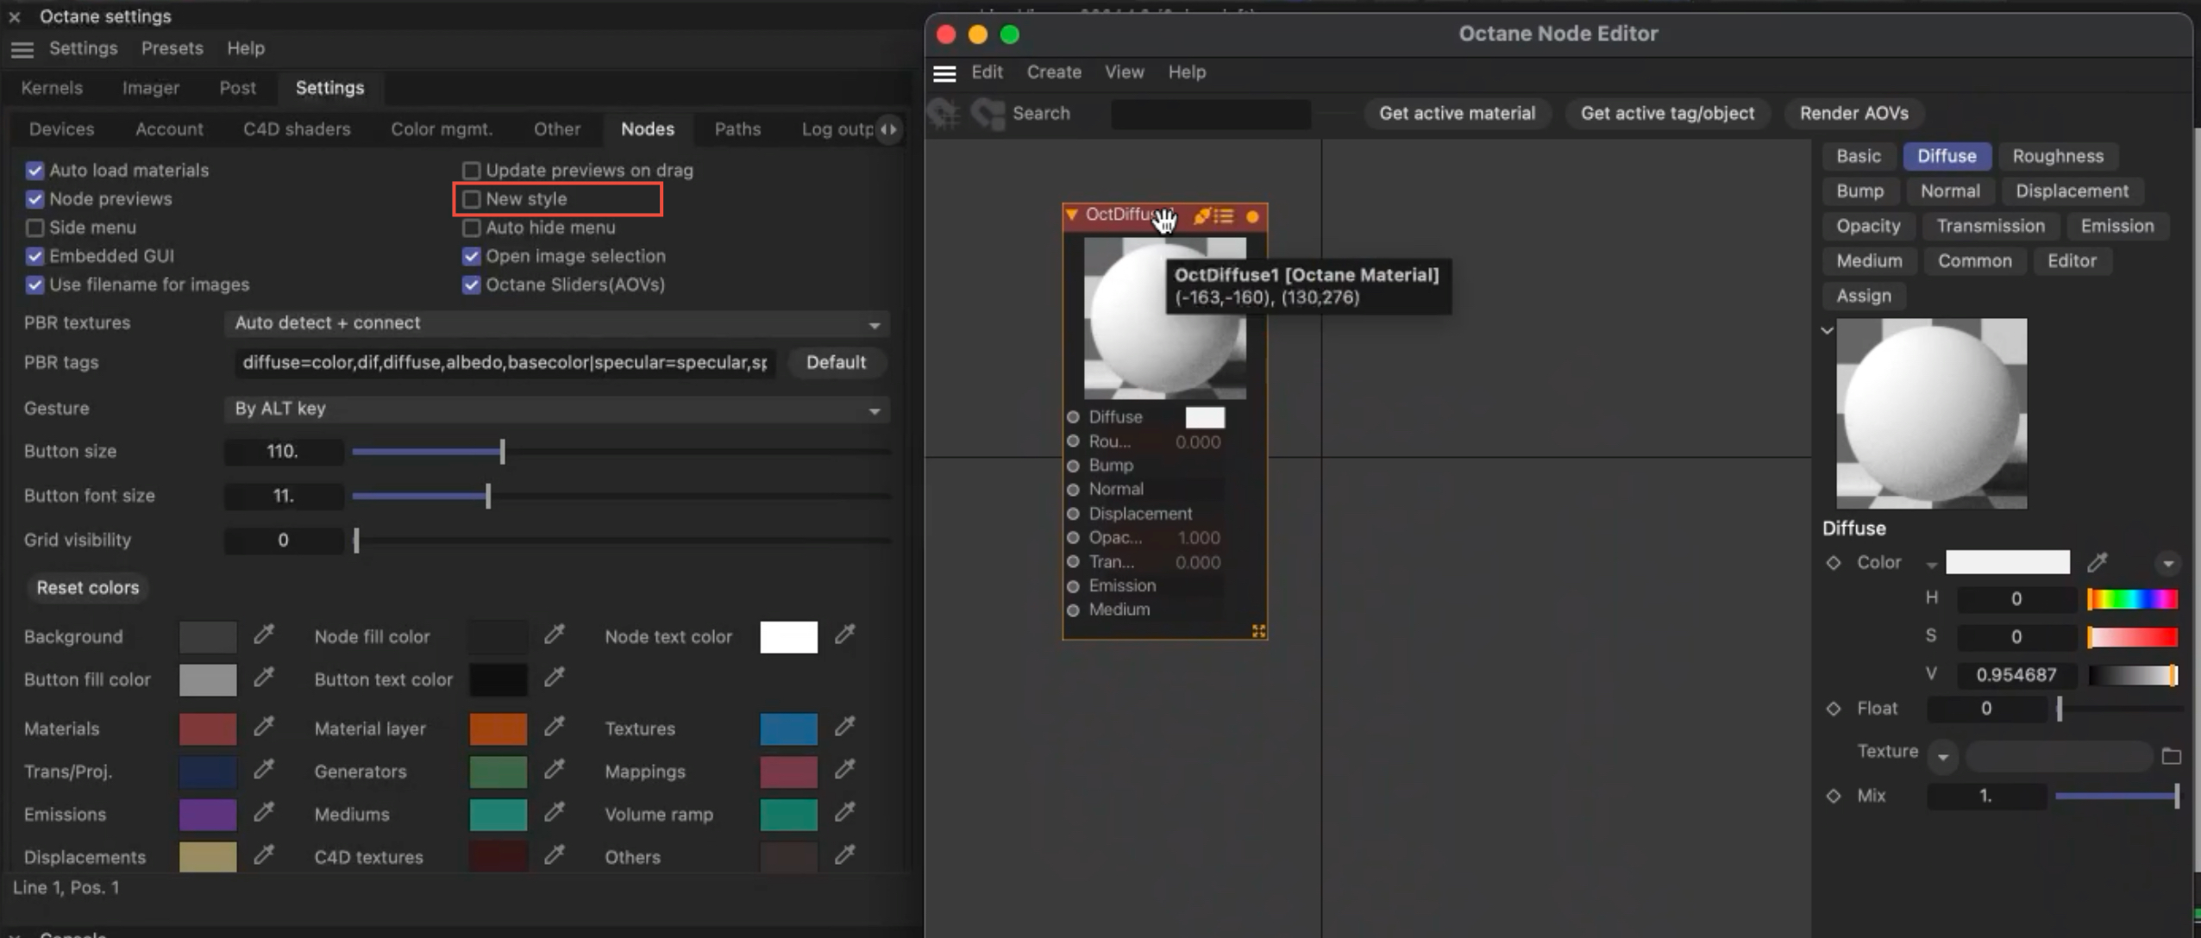Open the Create menu in Node Editor
This screenshot has height=938, width=2201.
point(1053,72)
